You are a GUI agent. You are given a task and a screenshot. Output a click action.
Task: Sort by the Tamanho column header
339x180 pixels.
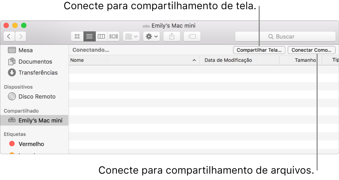coord(301,60)
